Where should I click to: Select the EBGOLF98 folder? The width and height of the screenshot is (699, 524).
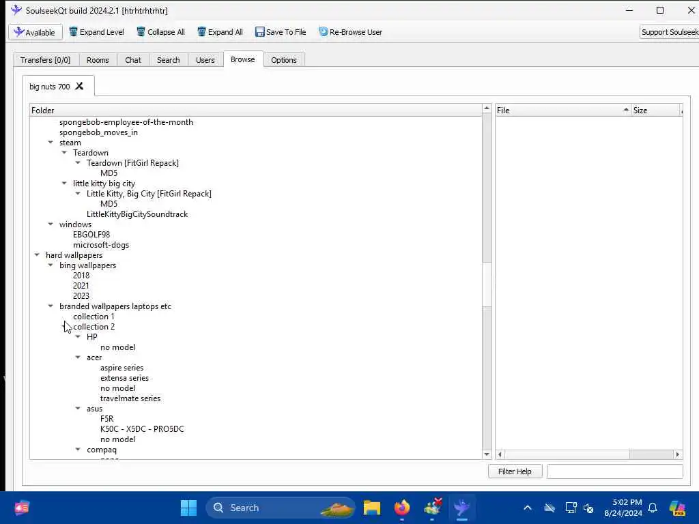(91, 235)
